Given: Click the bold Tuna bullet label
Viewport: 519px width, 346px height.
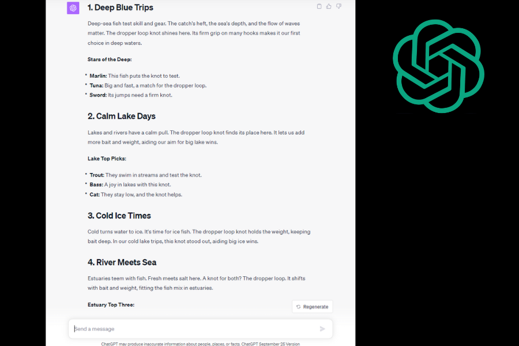Looking at the screenshot, I should 96,85.
